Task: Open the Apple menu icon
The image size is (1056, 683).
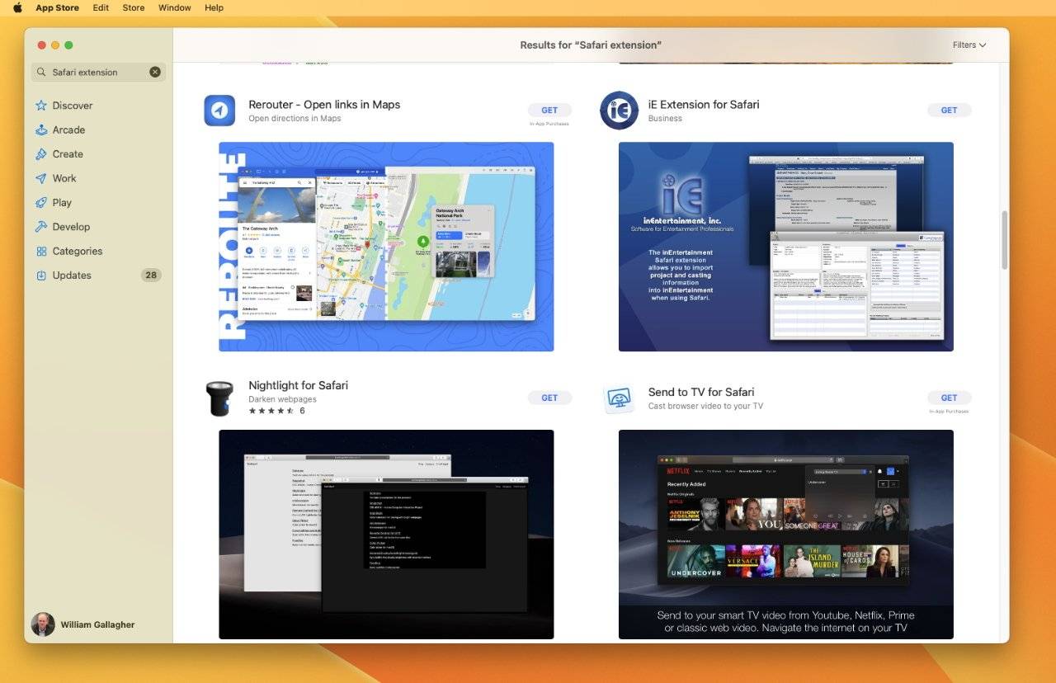Action: click(x=17, y=8)
